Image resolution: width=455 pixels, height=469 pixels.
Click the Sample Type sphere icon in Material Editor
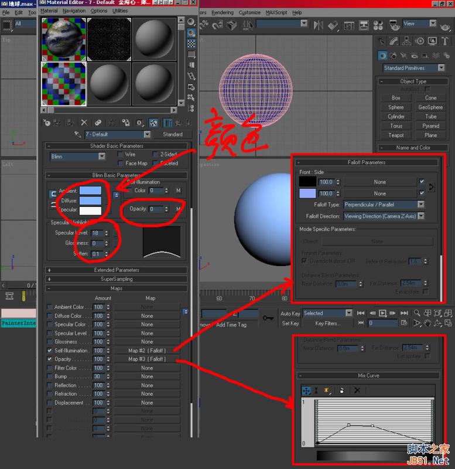(x=191, y=22)
